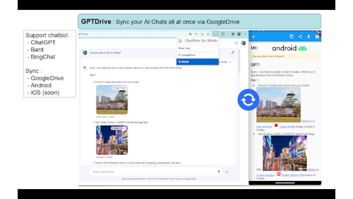353x199 pixels.
Task: Choose 'To Mobile' in the ChatDrive popup
Action: (197, 62)
